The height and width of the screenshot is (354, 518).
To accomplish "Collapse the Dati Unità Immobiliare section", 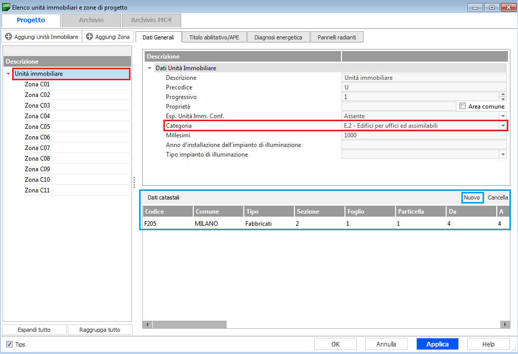I will (149, 68).
